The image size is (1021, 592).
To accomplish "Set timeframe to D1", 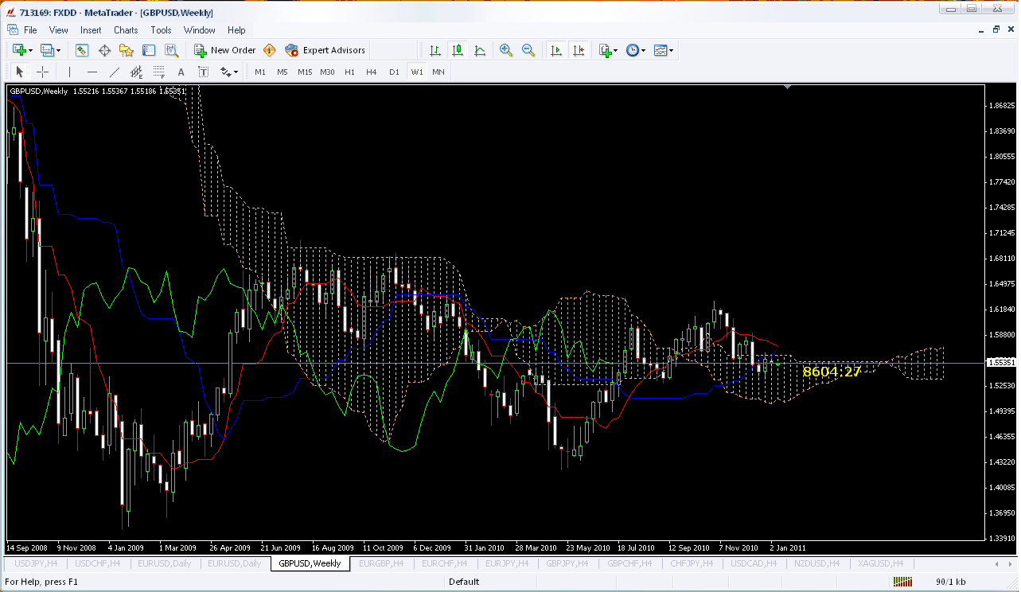I will (x=394, y=72).
